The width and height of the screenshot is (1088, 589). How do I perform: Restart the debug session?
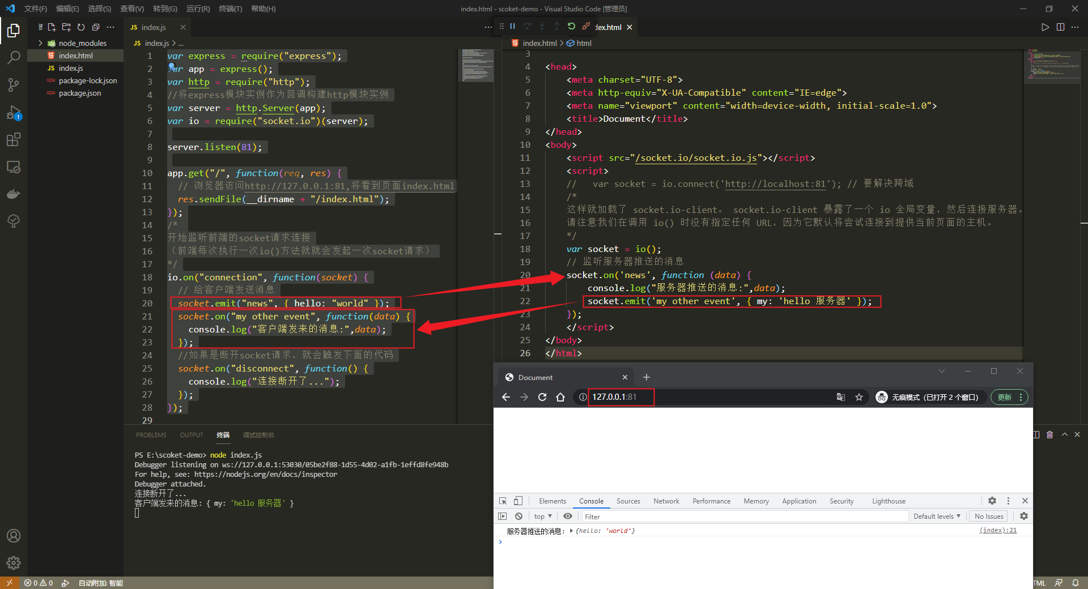(571, 26)
